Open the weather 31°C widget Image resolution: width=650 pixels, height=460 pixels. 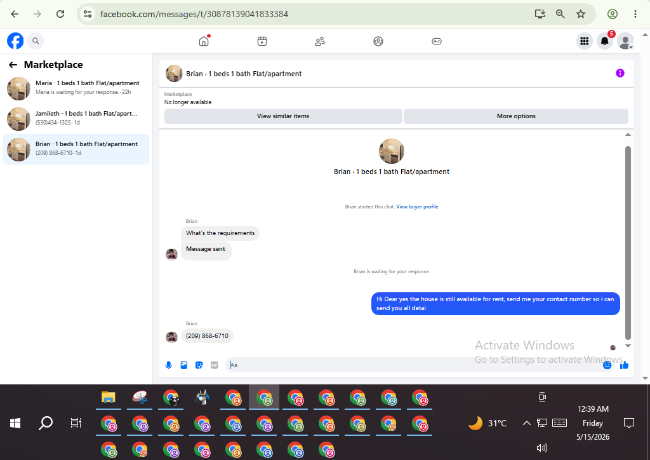click(487, 423)
